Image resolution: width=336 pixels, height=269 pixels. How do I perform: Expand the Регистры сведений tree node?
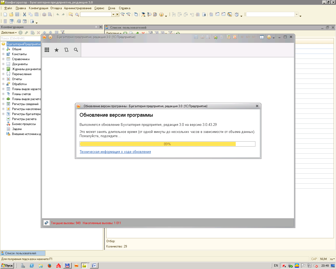pos(3,104)
